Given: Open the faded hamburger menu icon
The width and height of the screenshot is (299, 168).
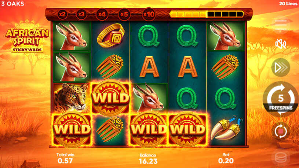Looking at the screenshot, I should click(x=281, y=25).
